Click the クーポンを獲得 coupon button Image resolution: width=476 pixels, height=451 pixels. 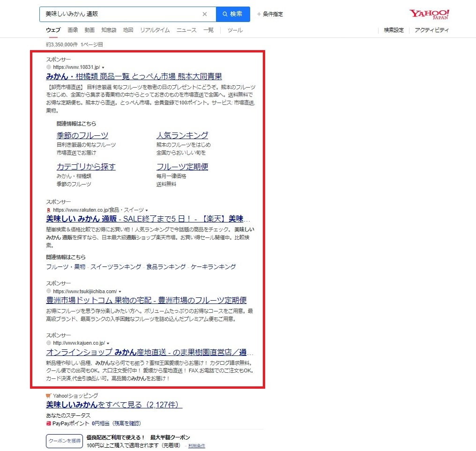[64, 441]
